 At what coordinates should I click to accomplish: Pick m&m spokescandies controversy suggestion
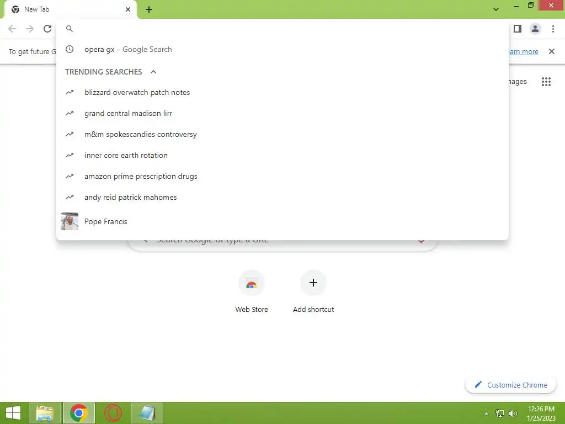pyautogui.click(x=282, y=134)
